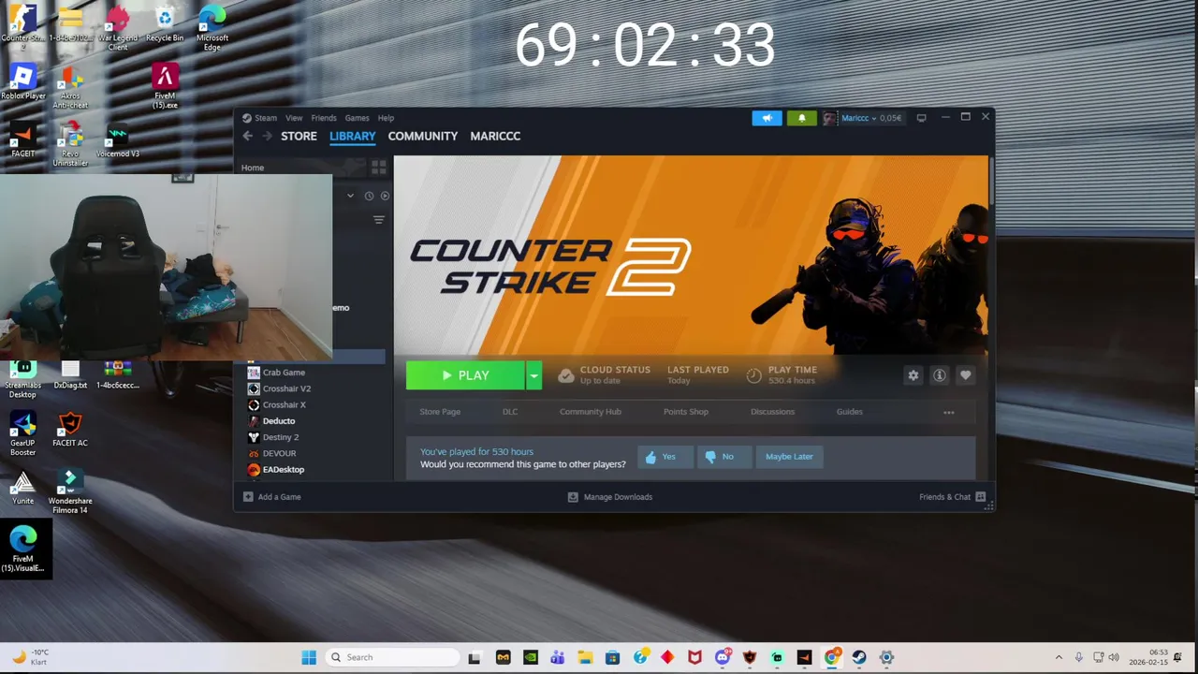Open the game settings gear icon

pos(913,375)
